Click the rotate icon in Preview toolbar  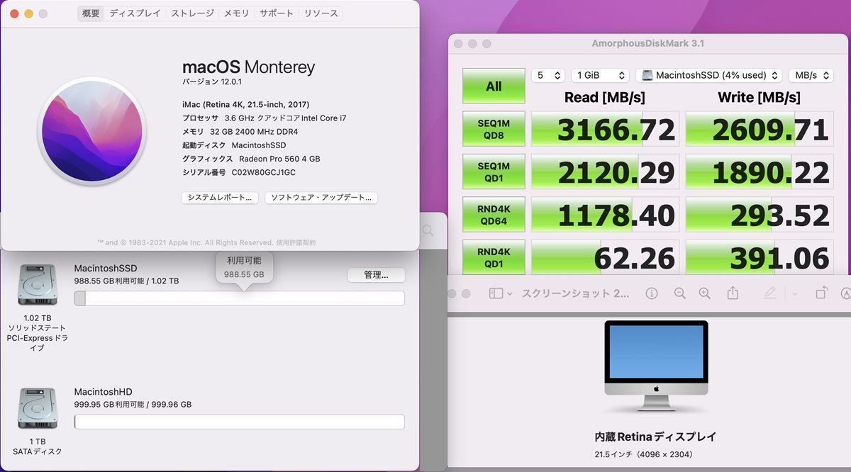click(x=821, y=293)
